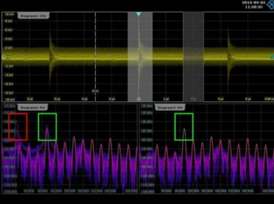Click the spectrum peak inside Diagram3 green box
The width and height of the screenshot is (274, 204).
point(184,129)
